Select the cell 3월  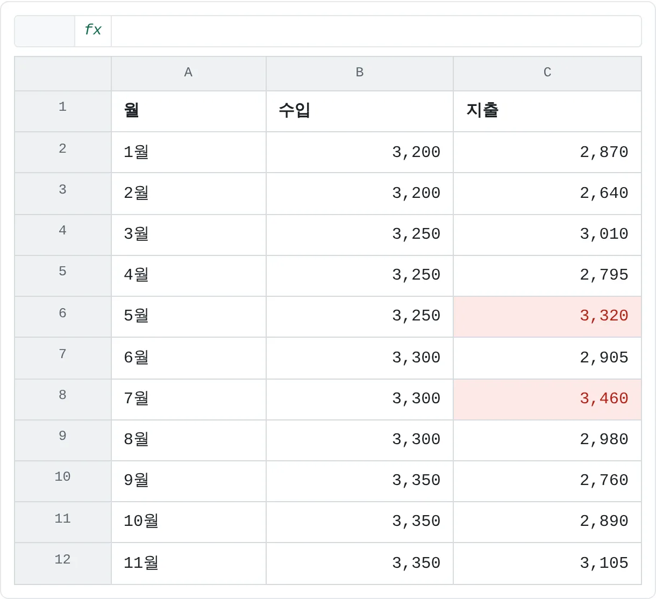pyautogui.click(x=189, y=235)
